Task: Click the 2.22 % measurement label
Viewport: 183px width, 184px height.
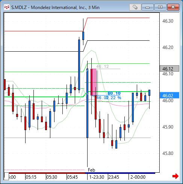Action: point(114,98)
